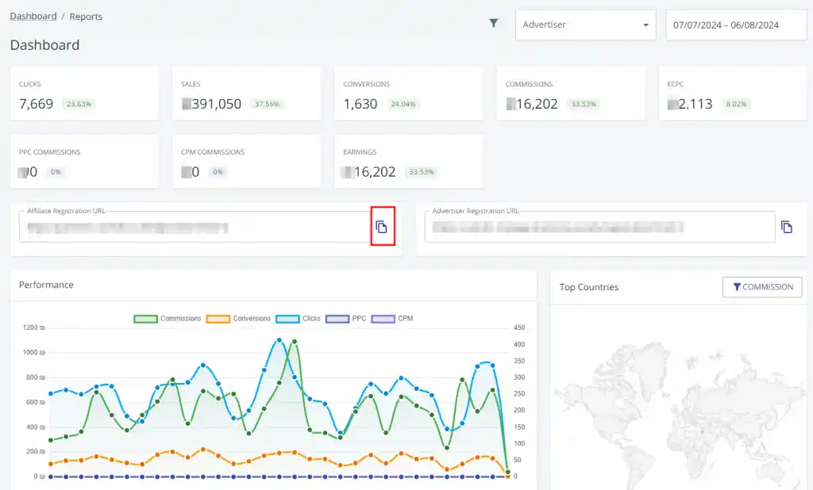Open the Advertiser dropdown
The width and height of the screenshot is (813, 490).
coord(585,25)
